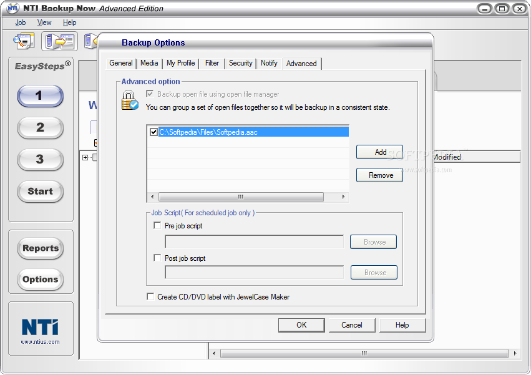The width and height of the screenshot is (531, 375).
Task: Open Help from the Backup Options dialog
Action: [402, 325]
